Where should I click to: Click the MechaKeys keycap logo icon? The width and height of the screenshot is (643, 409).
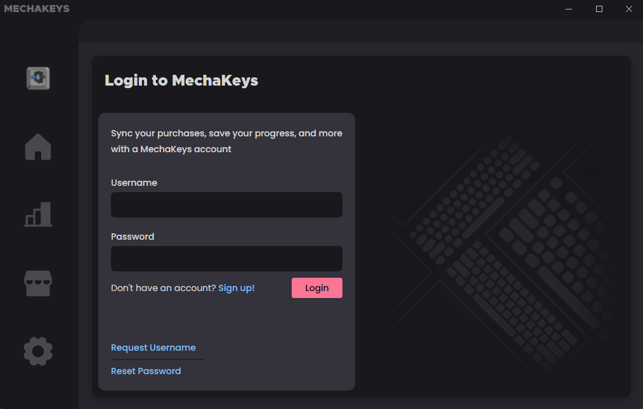pyautogui.click(x=37, y=78)
